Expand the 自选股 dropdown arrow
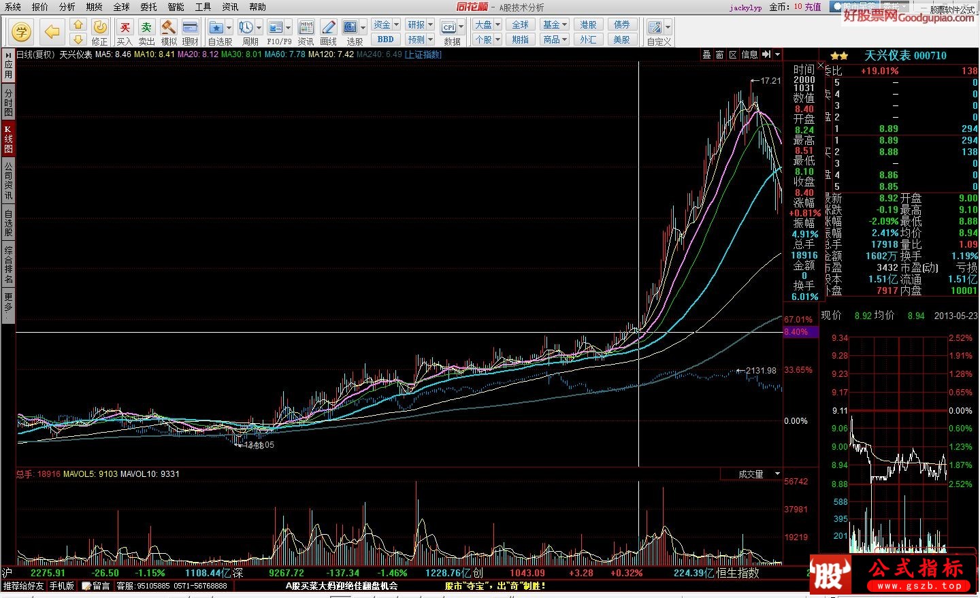This screenshot has width=980, height=598. coord(229,28)
